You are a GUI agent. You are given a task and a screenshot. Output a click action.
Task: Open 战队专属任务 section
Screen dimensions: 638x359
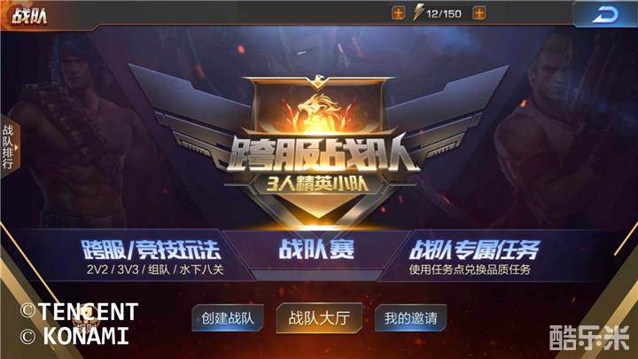474,256
